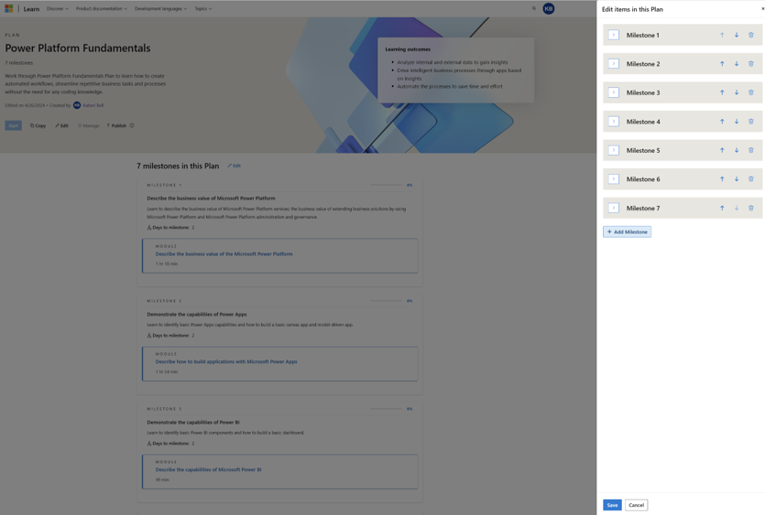Screen dimensions: 765x515
Task: Move Milestone 3 down
Action: [737, 92]
